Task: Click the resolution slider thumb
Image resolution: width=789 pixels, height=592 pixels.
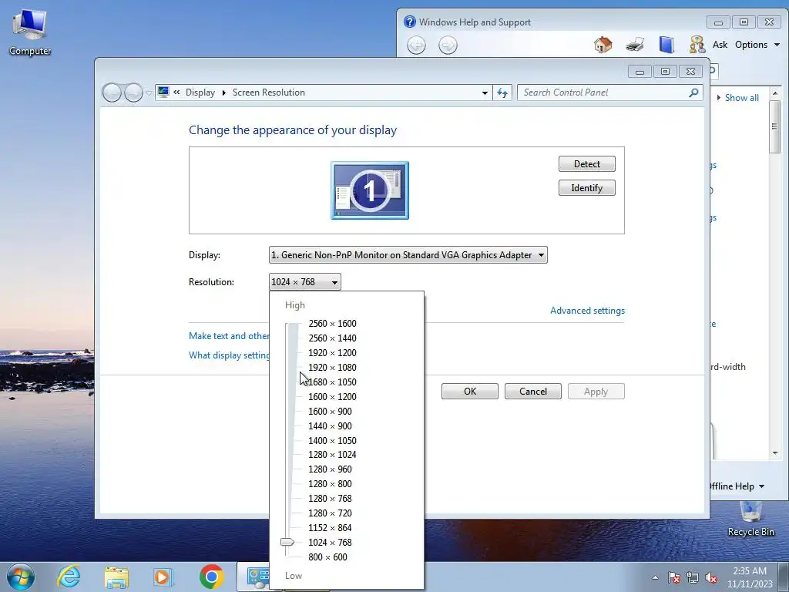Action: coord(287,542)
